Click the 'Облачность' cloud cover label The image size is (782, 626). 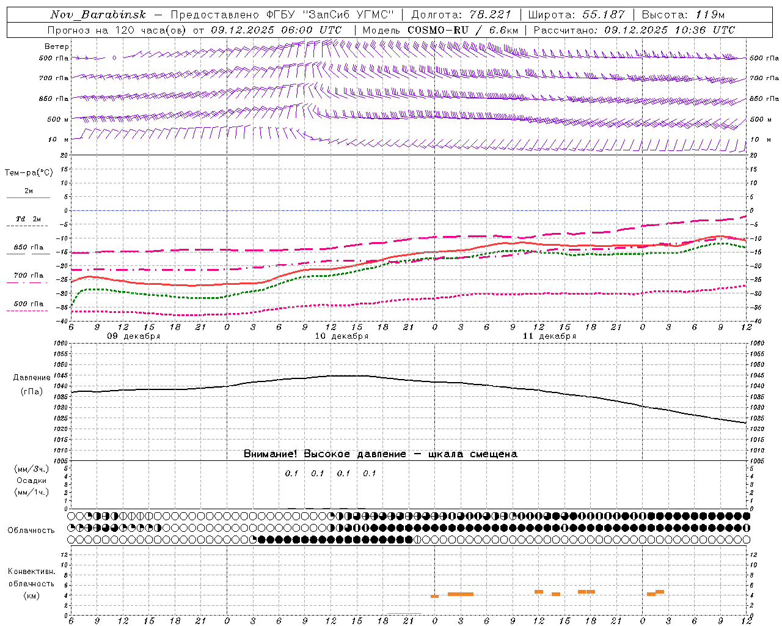coord(31,531)
